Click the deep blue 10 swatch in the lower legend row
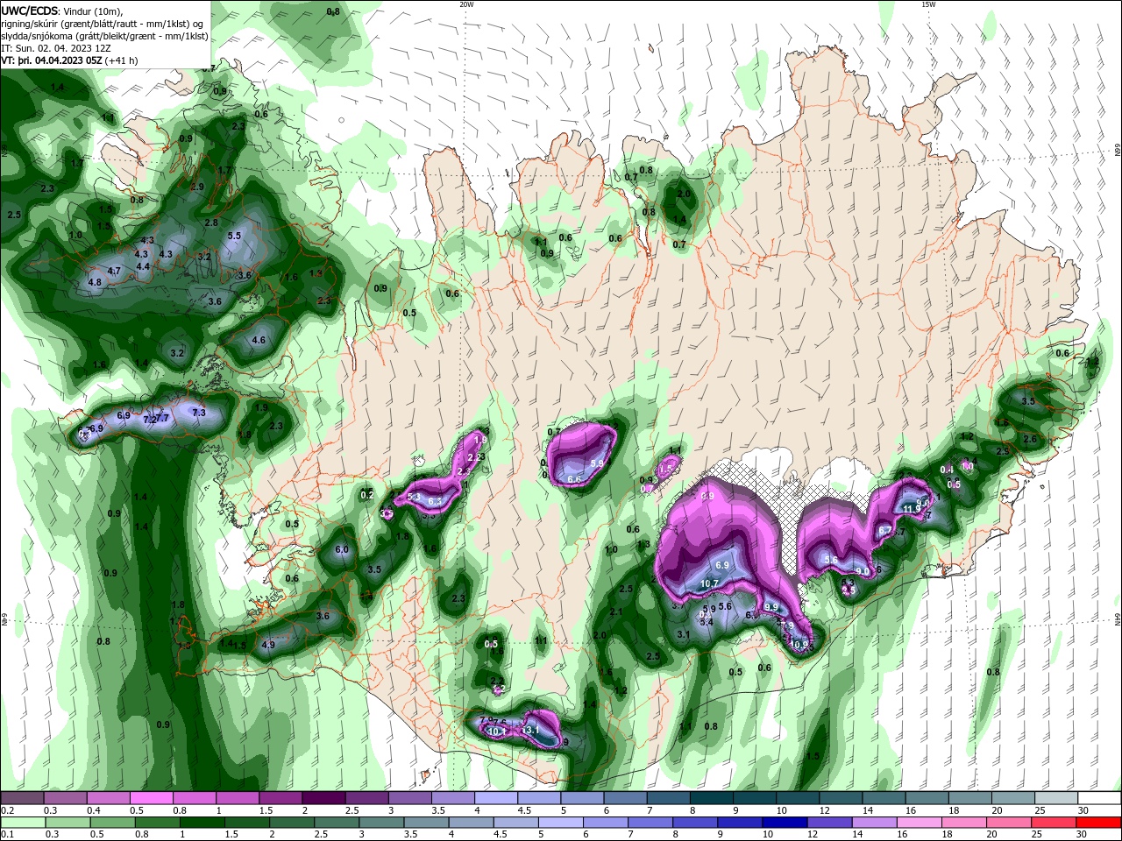1122x841 pixels. pos(785,823)
